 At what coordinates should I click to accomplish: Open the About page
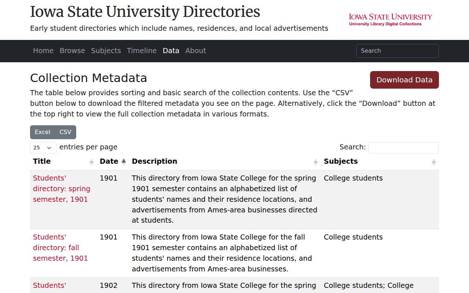[196, 51]
